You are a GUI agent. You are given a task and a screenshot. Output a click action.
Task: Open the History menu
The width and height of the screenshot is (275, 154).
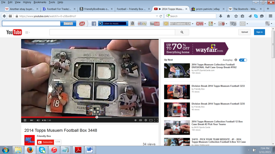tap(27, 2)
